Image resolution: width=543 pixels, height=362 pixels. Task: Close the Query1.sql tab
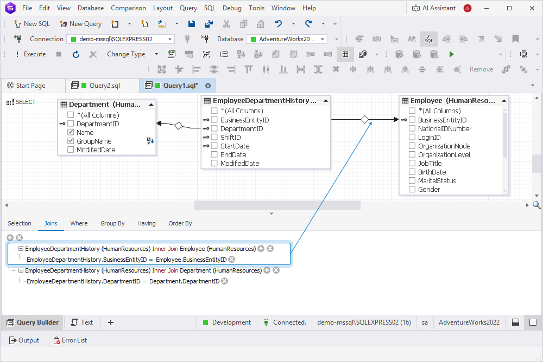click(207, 86)
